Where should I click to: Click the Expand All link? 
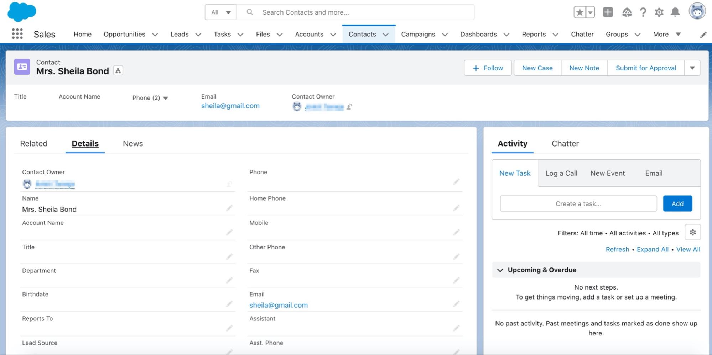pos(652,249)
